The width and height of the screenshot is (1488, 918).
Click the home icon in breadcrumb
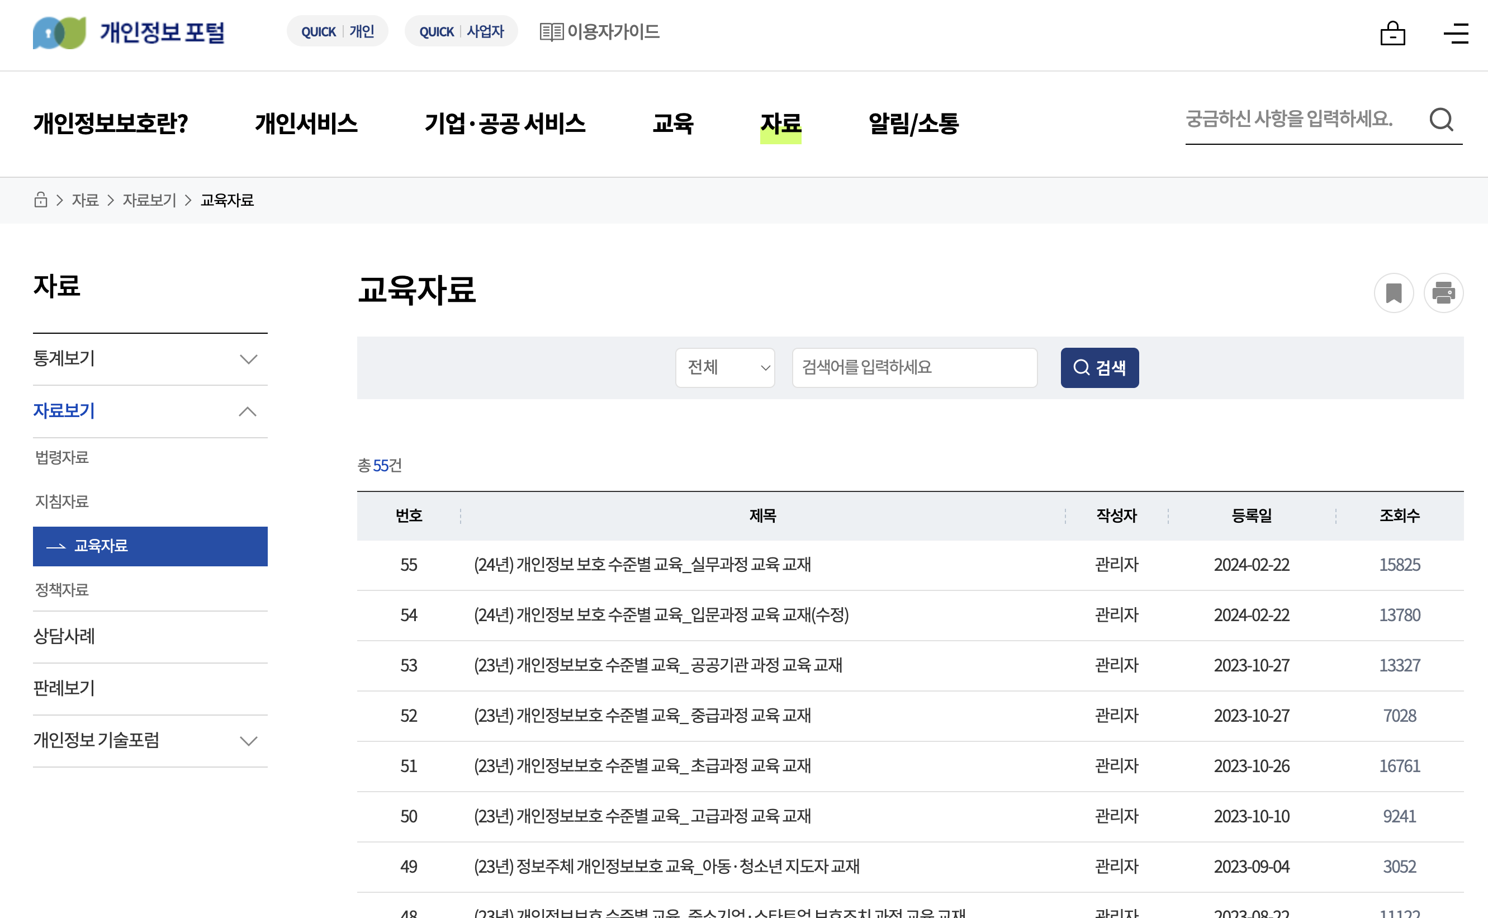(x=41, y=200)
